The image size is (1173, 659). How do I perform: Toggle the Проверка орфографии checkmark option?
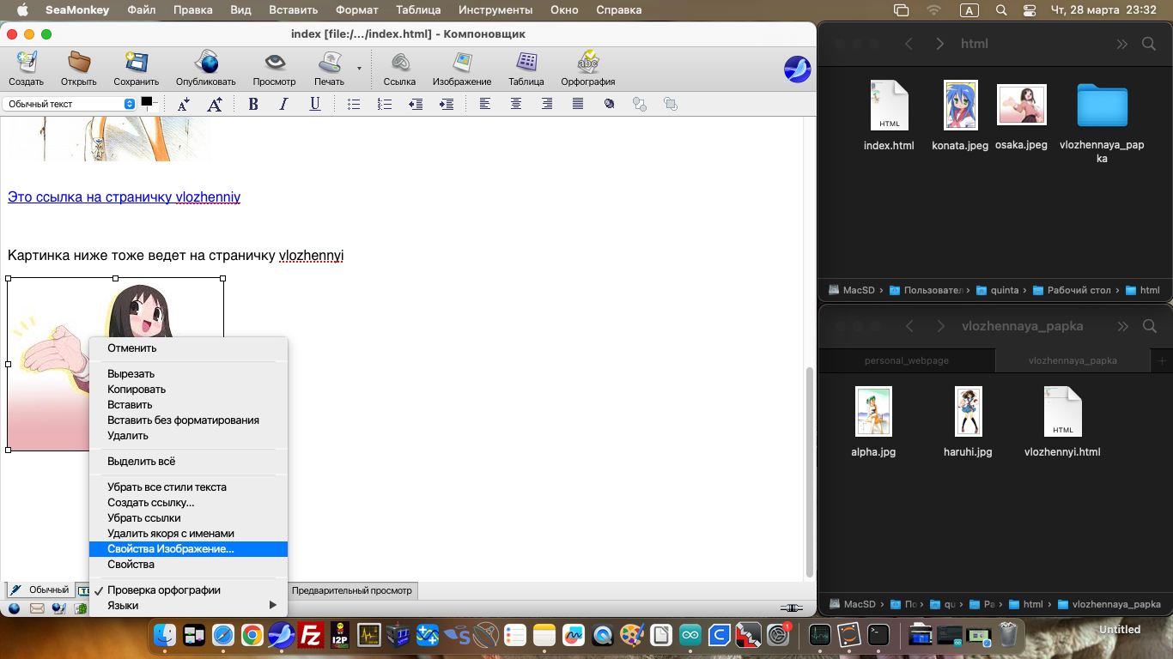click(163, 590)
